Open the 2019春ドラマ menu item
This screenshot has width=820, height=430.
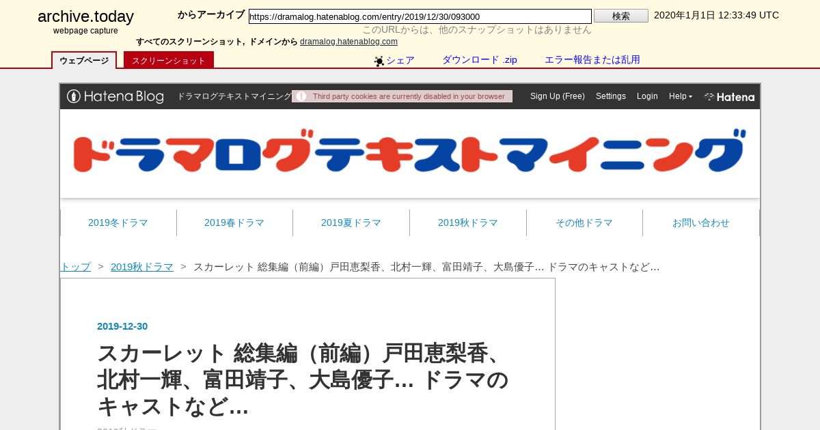point(234,223)
